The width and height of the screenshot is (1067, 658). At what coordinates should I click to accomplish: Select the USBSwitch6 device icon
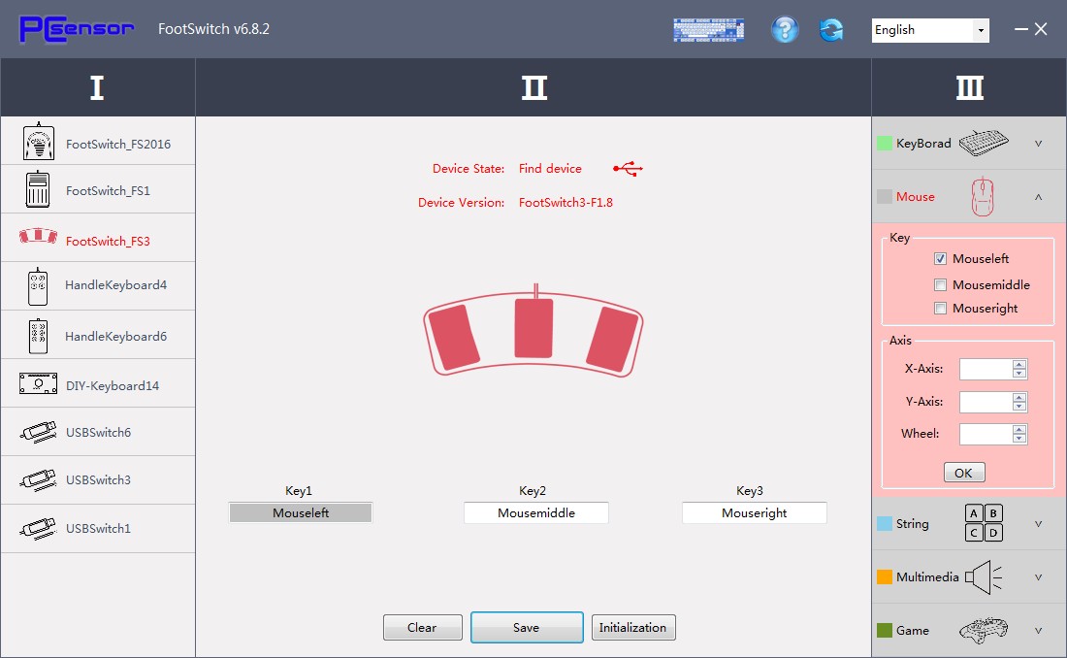pos(38,432)
